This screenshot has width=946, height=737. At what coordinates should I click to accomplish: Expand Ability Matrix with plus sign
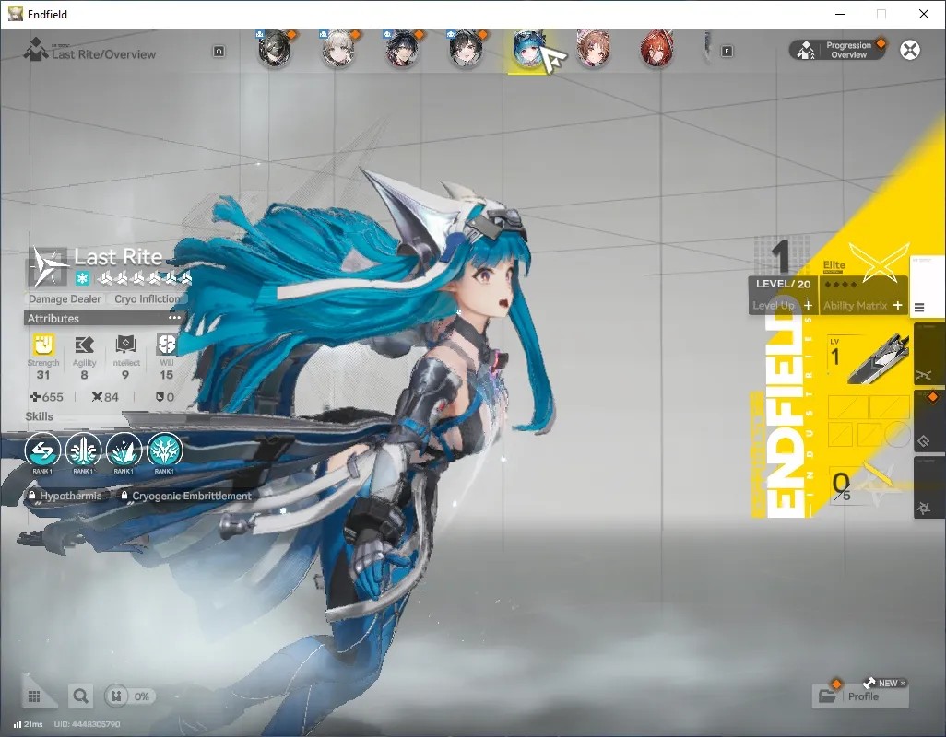pos(898,306)
